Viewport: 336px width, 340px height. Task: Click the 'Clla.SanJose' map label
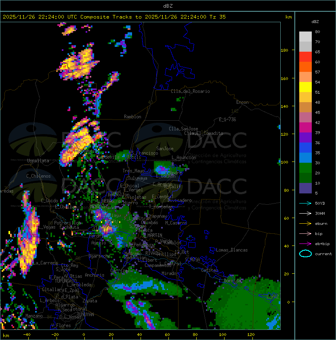click(183, 129)
